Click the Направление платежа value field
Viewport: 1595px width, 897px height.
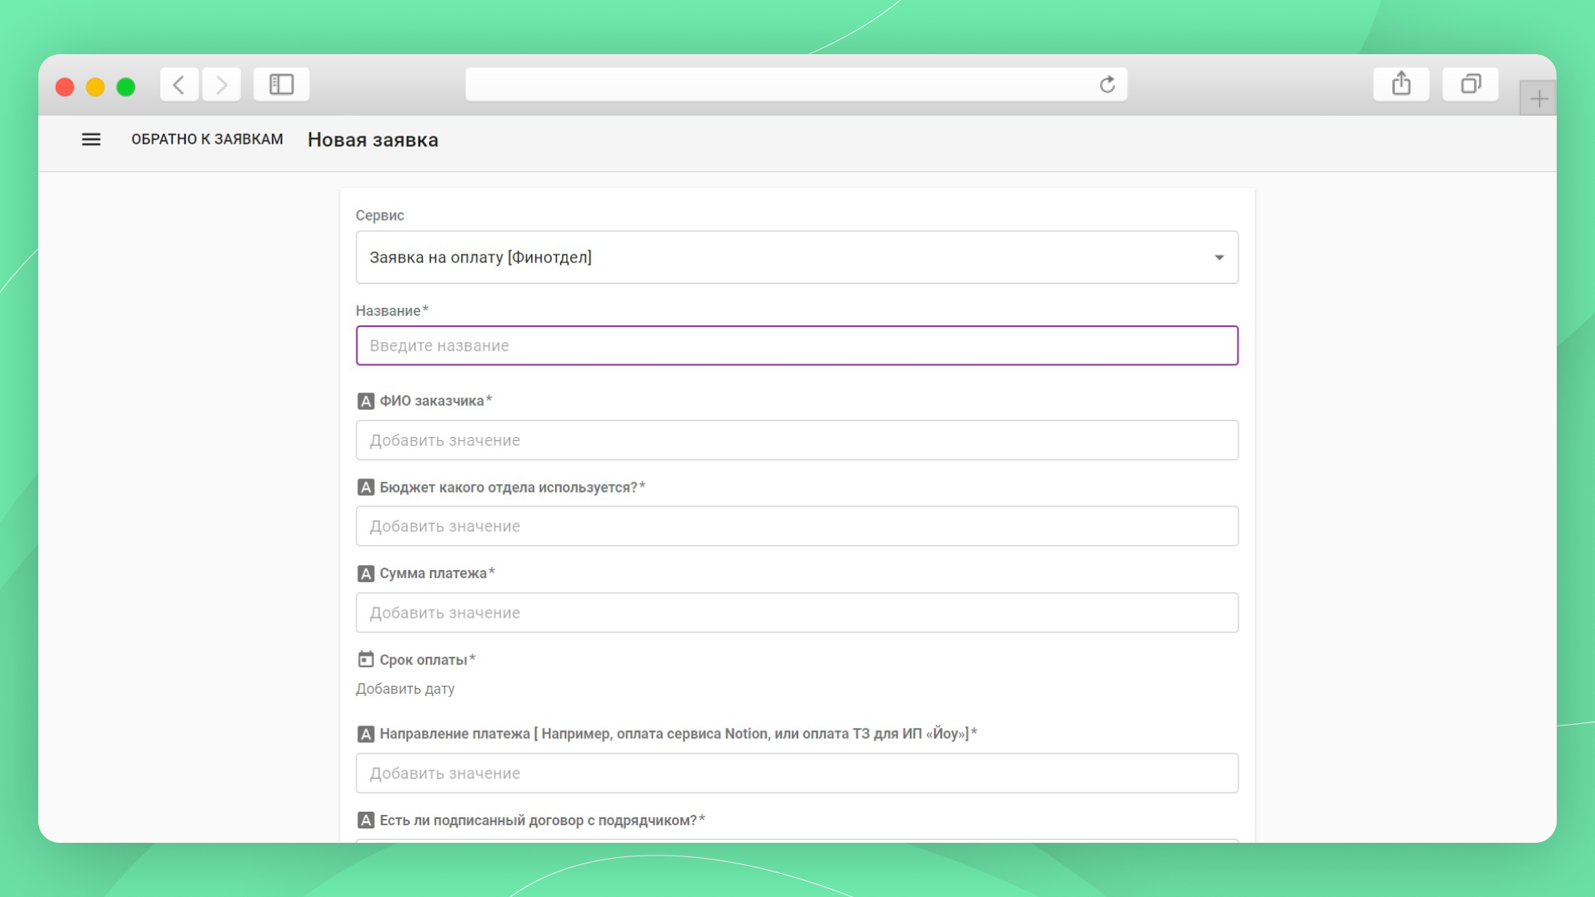[797, 773]
